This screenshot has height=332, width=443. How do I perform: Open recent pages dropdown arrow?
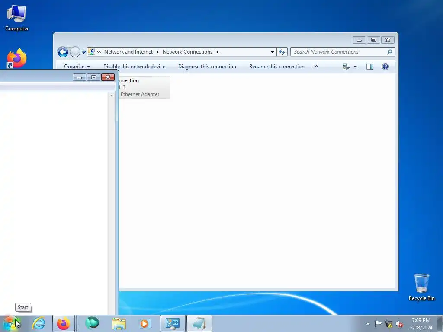(x=83, y=52)
